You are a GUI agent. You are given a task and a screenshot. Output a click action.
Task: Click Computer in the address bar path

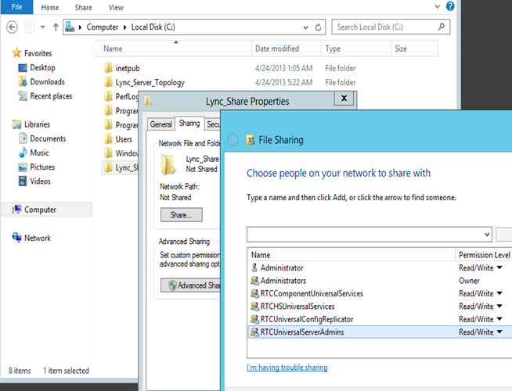[x=103, y=27]
